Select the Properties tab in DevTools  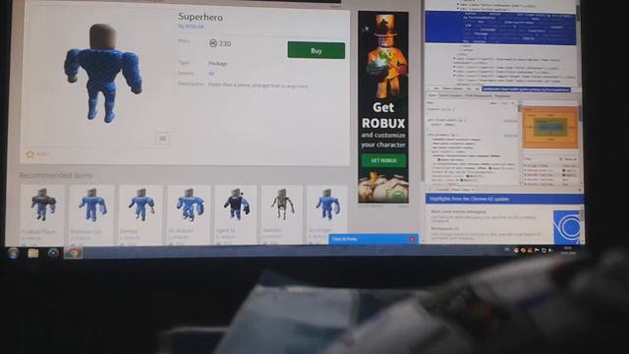tap(502, 95)
